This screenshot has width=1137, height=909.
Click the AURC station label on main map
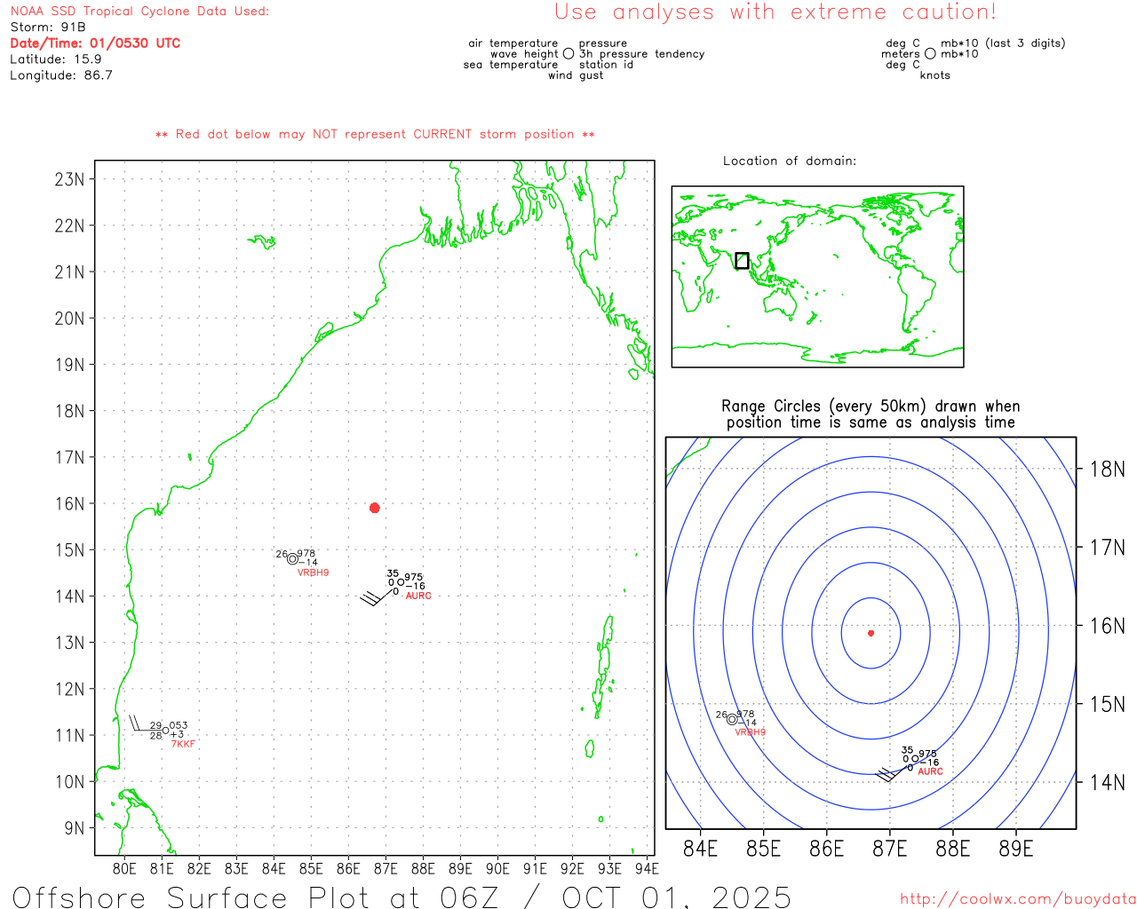pyautogui.click(x=418, y=596)
